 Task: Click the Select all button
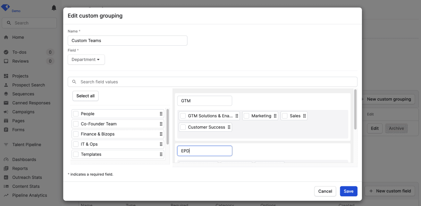click(85, 96)
